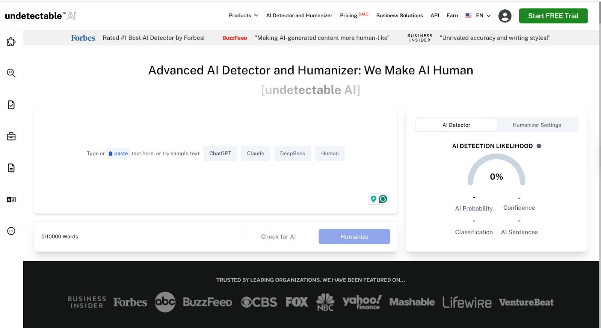Image resolution: width=601 pixels, height=328 pixels.
Task: Click the undetectable AI logo
Action: pos(41,16)
